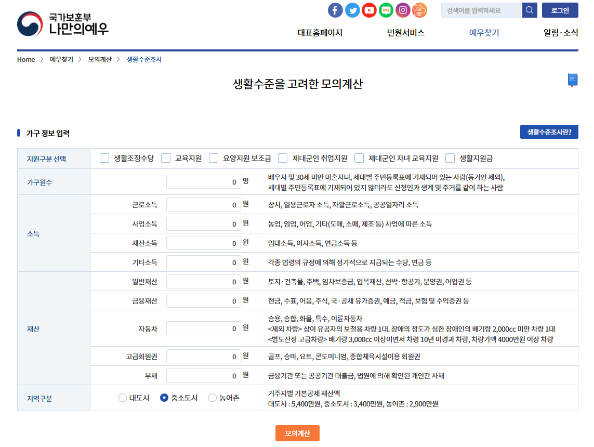The image size is (594, 447).
Task: Open the YouTube channel icon
Action: click(369, 10)
